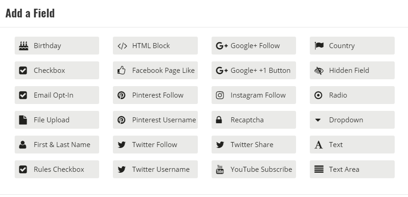Click the Facebook thumbs-up icon

121,71
